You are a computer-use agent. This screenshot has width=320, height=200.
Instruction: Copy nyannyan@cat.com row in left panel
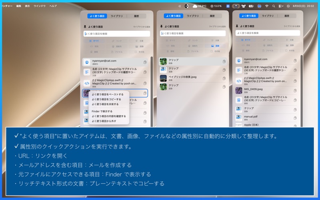click(x=145, y=62)
